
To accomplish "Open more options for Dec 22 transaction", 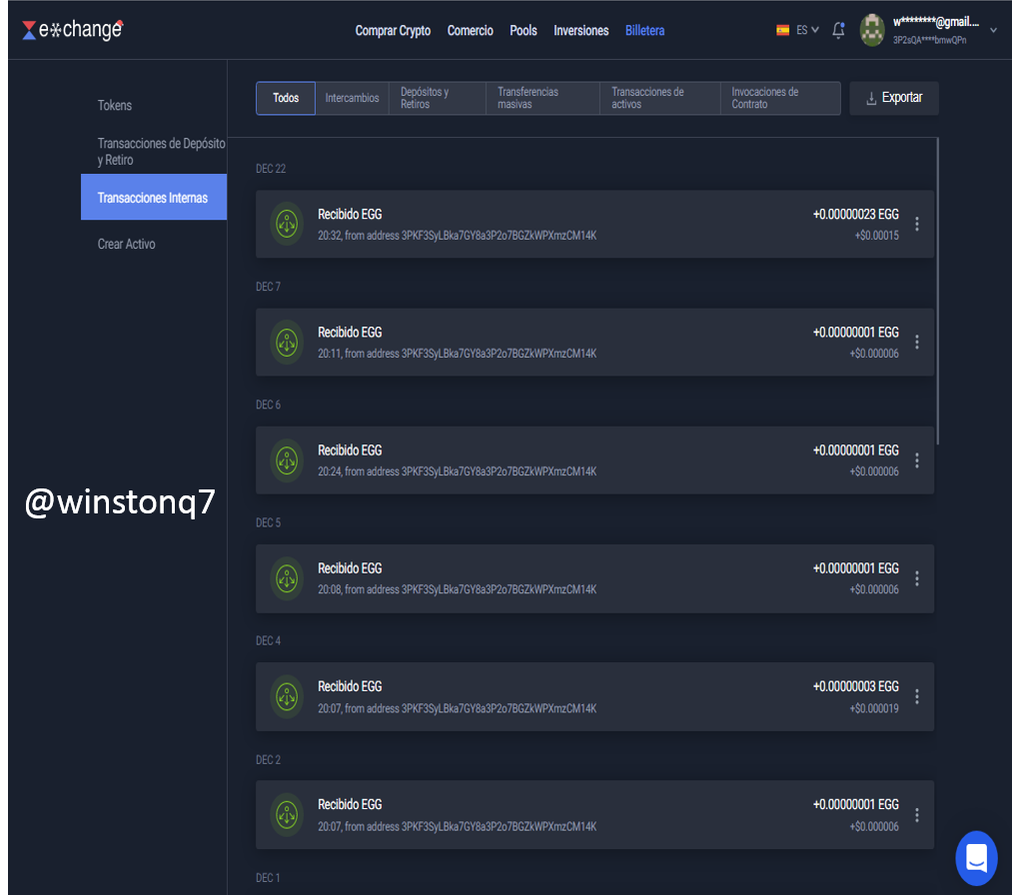I will (x=916, y=224).
